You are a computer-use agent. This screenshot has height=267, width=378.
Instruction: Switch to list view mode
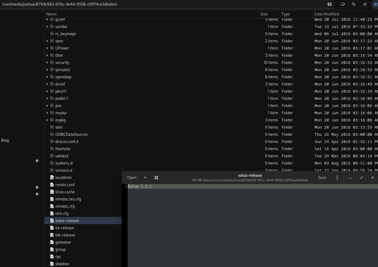tap(376, 4)
